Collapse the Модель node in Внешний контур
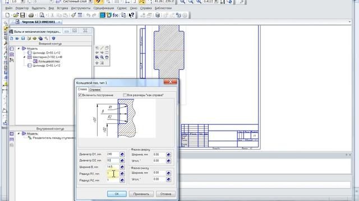Viewport: 359px width, 201px height. [19, 49]
